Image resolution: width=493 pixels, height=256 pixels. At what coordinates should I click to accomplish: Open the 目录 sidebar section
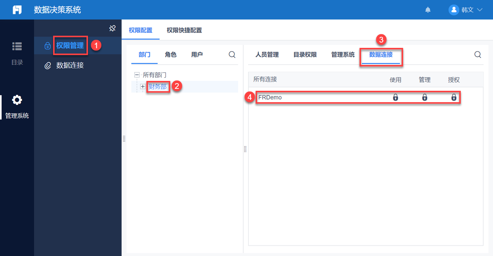17,53
